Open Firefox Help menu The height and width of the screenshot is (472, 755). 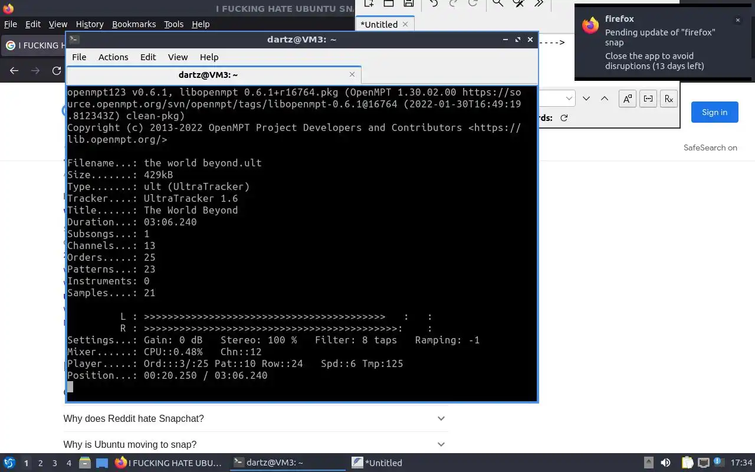coord(201,24)
